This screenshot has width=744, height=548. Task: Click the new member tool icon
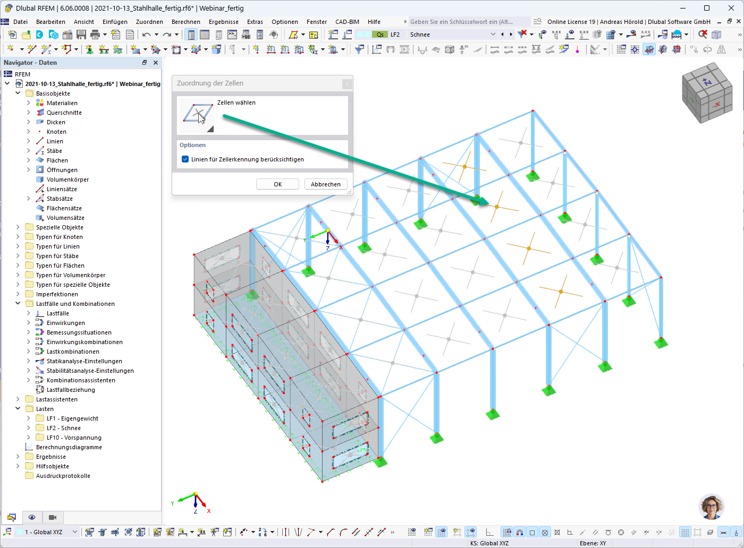coord(46,49)
